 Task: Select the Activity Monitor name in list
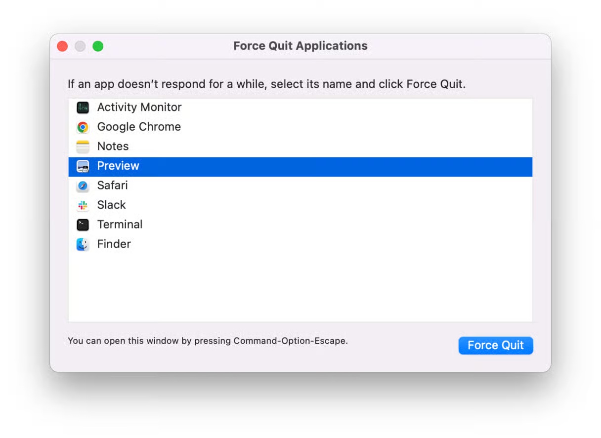139,108
